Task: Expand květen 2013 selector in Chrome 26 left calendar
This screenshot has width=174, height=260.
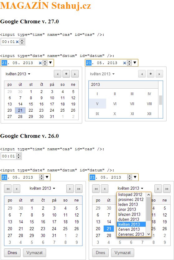Action: tap(43, 188)
